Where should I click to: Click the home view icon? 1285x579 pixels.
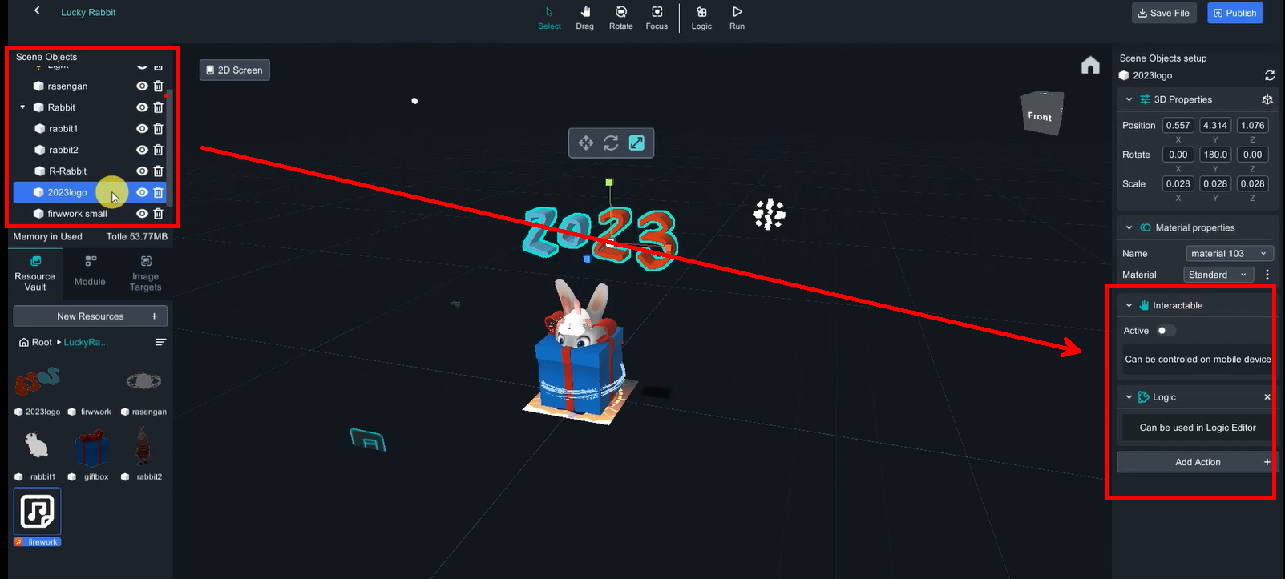(x=1090, y=65)
